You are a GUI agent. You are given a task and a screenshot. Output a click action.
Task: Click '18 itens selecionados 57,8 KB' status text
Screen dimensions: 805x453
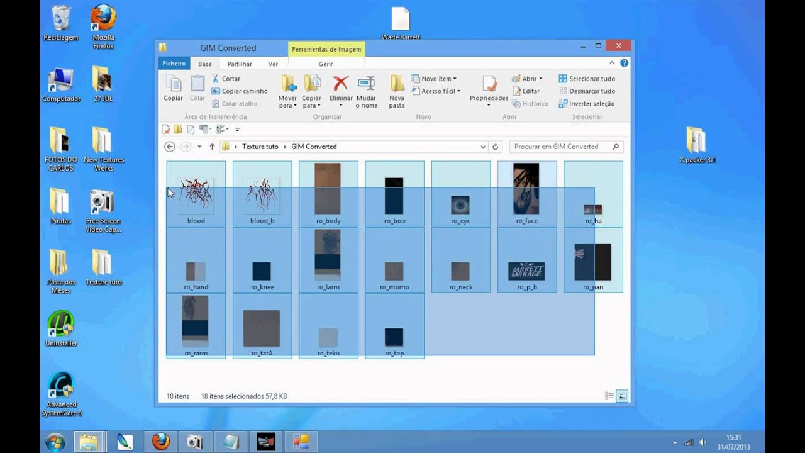pos(244,396)
